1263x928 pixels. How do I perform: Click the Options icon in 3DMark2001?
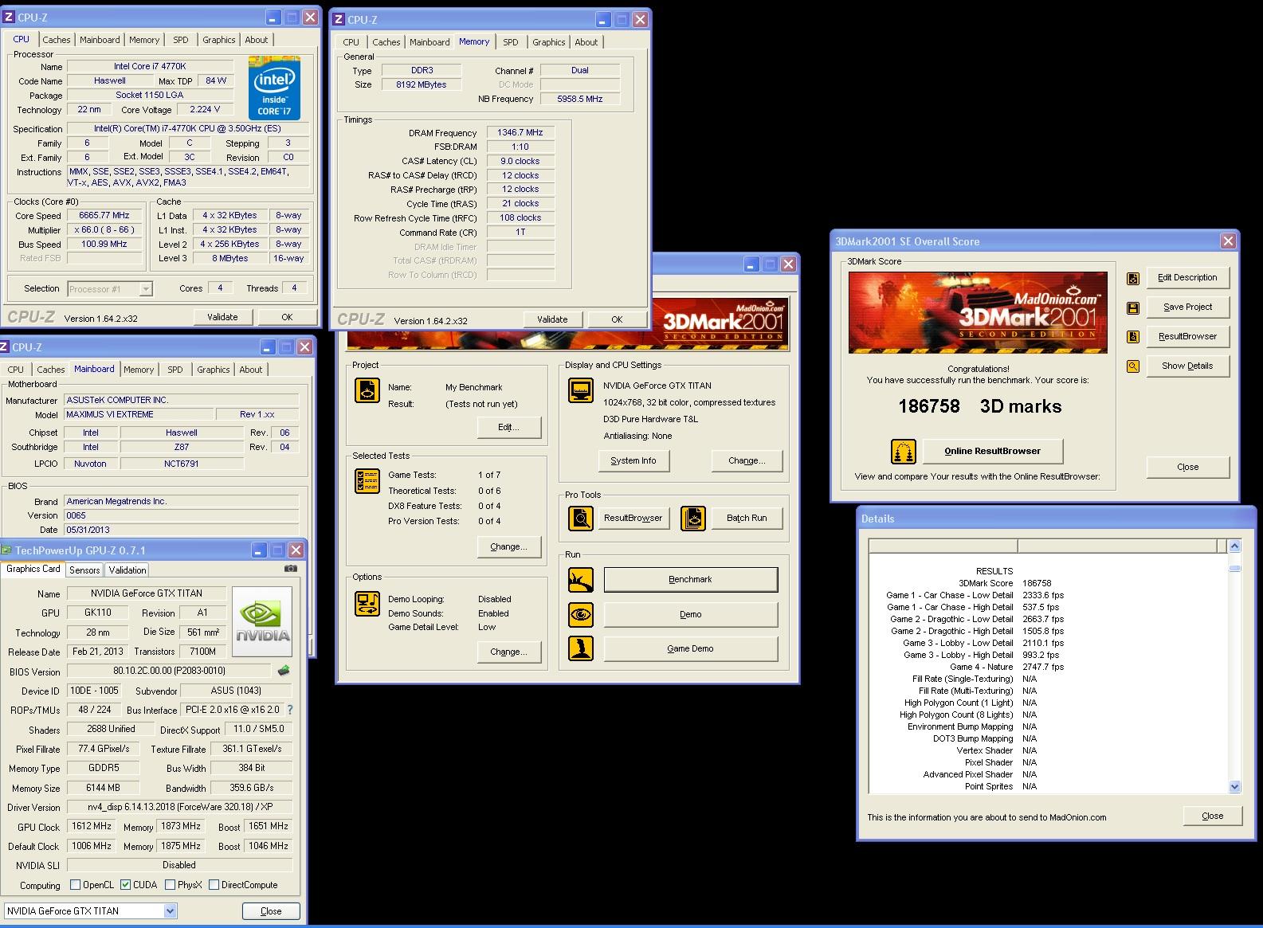point(367,604)
